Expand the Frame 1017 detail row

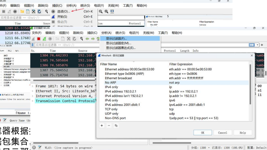(x=33, y=86)
